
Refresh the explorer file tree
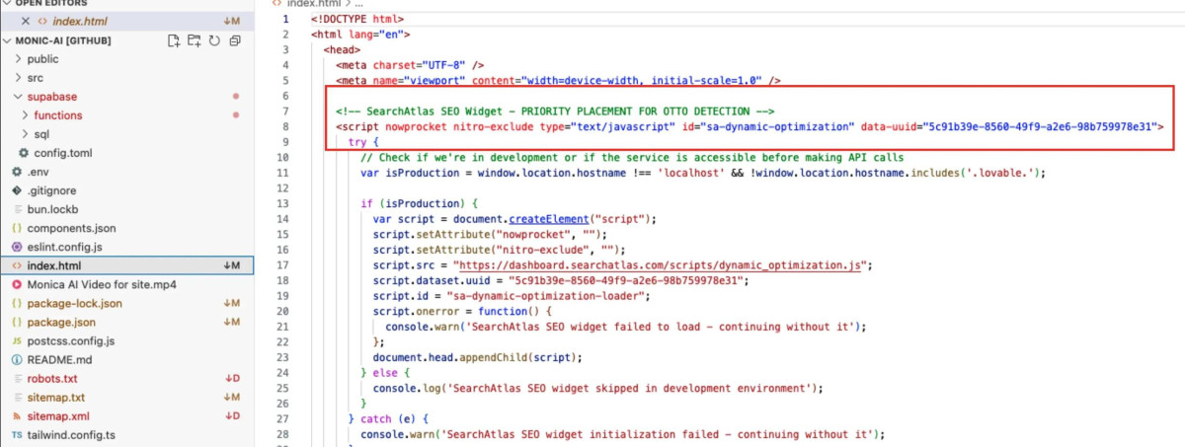[x=214, y=40]
